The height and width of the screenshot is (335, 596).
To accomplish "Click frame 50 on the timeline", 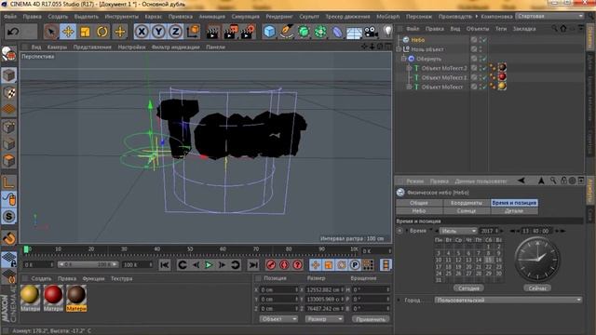I will pos(189,250).
